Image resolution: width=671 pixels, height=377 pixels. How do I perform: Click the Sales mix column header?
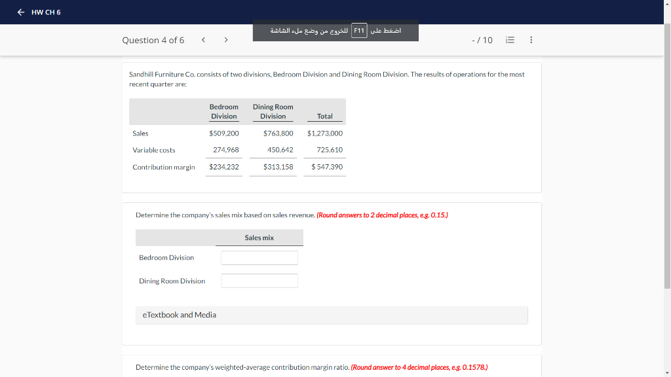(259, 238)
